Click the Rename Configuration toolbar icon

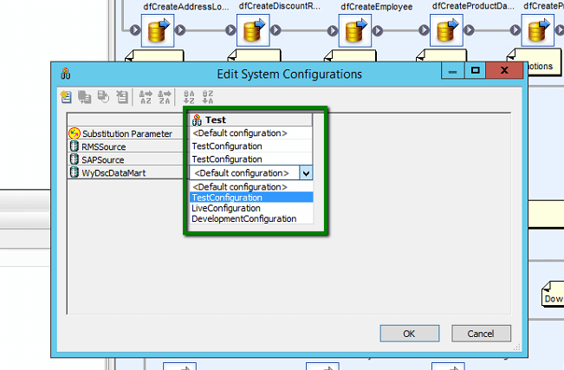(x=104, y=97)
